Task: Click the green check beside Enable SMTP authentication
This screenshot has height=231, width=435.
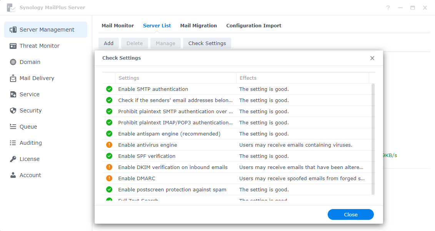Action: pyautogui.click(x=109, y=89)
